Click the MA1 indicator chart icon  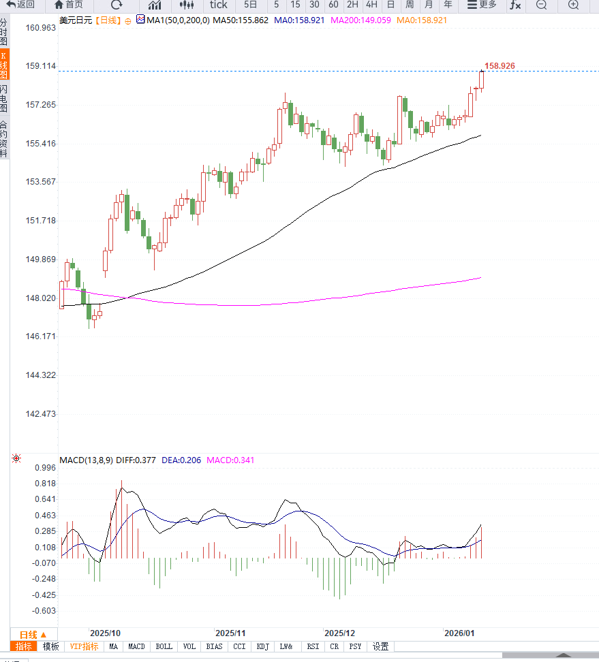(140, 20)
